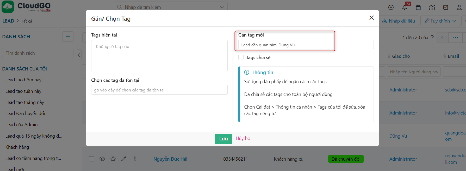
Task: Add a new list with plus button
Action: pyautogui.click(x=68, y=37)
